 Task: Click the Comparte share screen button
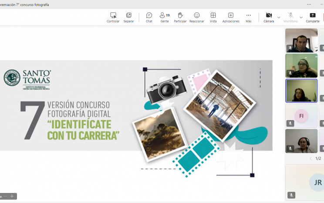click(312, 17)
